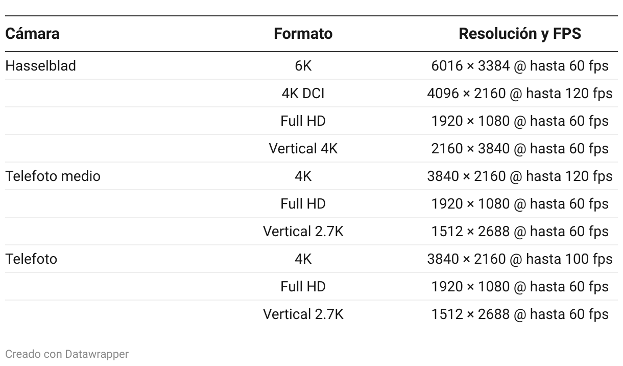Select the Vertical 4K format cell
The image size is (623, 366).
(303, 149)
